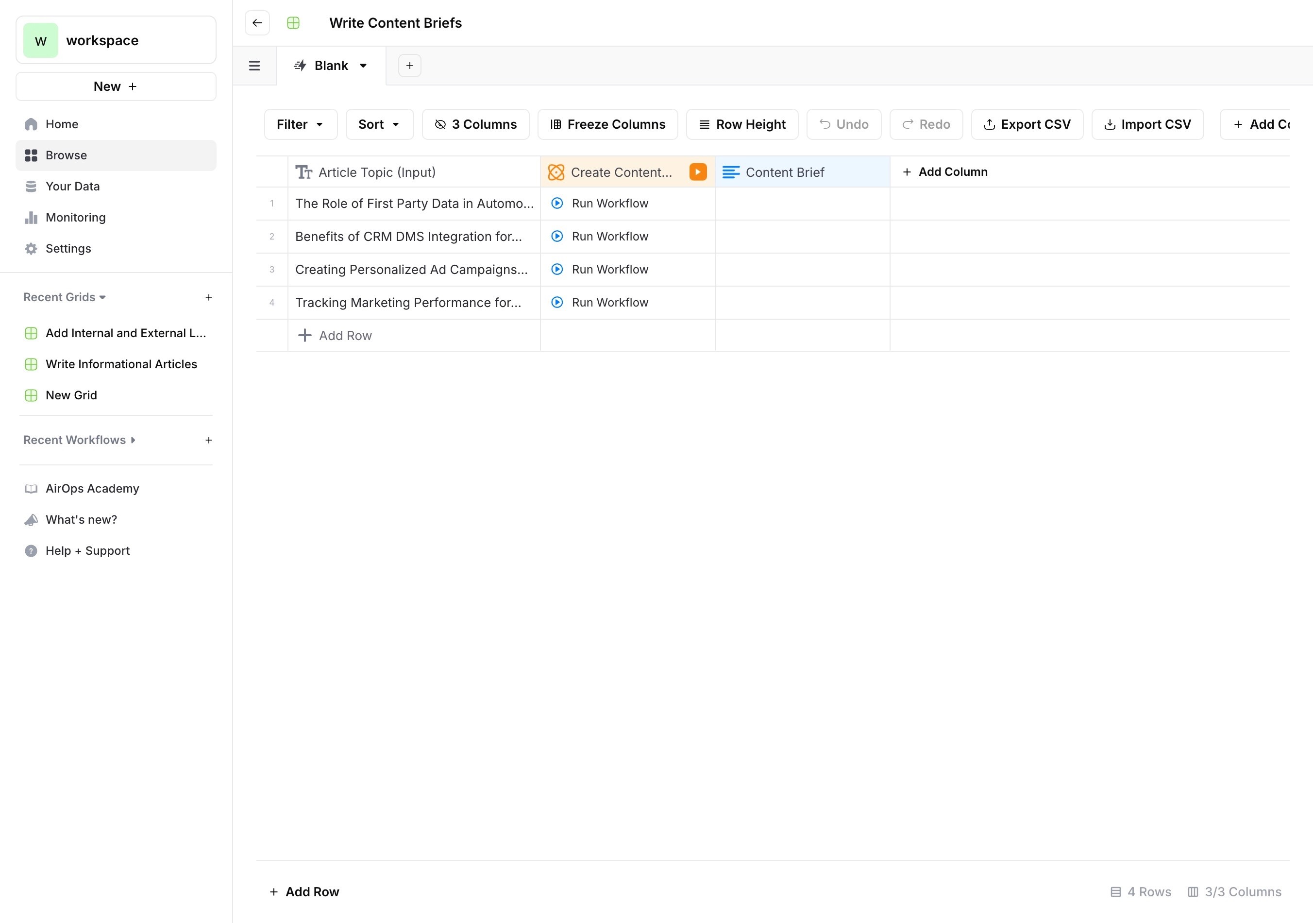The width and height of the screenshot is (1313, 923).
Task: Toggle Freeze Columns option
Action: (607, 124)
